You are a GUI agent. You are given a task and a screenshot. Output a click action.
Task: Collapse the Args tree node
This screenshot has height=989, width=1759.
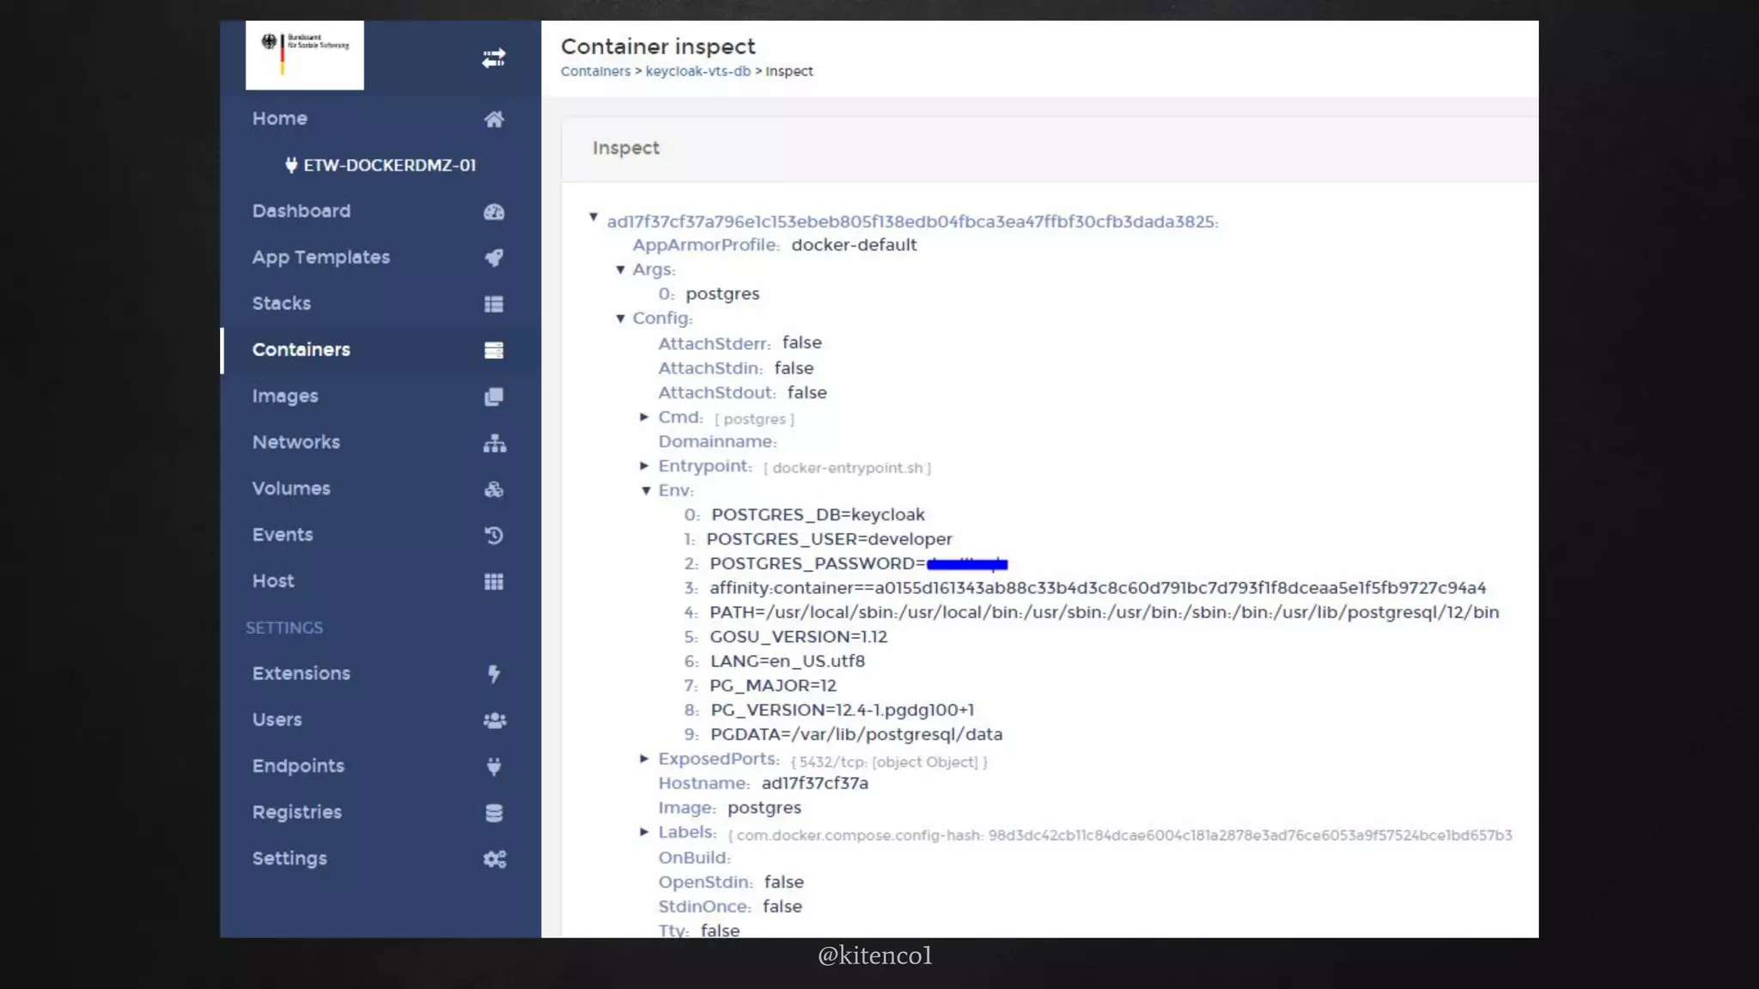tap(620, 270)
